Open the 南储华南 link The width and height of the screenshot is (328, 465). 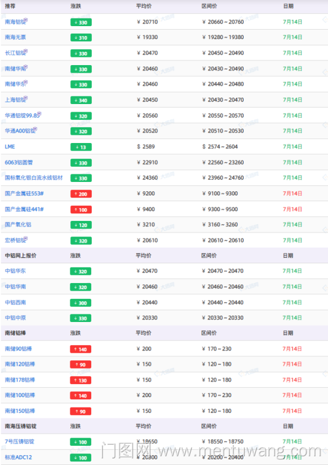click(15, 69)
